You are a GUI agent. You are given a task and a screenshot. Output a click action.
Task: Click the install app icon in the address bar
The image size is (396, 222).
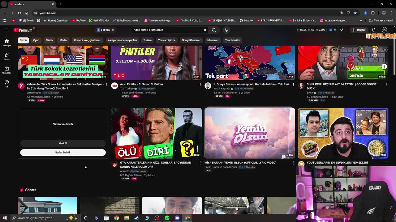[x=348, y=13]
